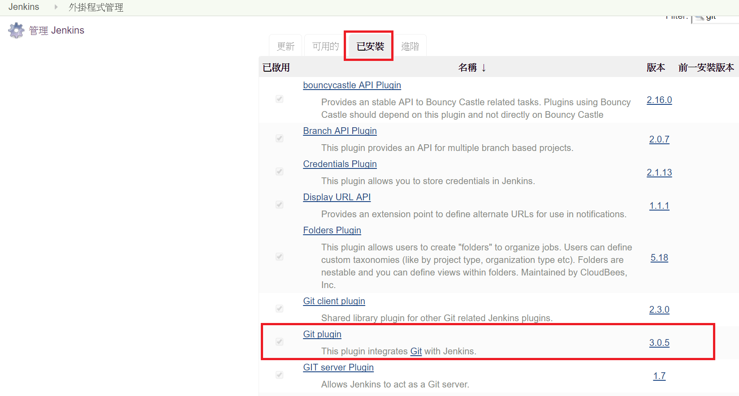Image resolution: width=739 pixels, height=396 pixels.
Task: Toggle Credentials Plugin enabled checkbox
Action: click(279, 172)
